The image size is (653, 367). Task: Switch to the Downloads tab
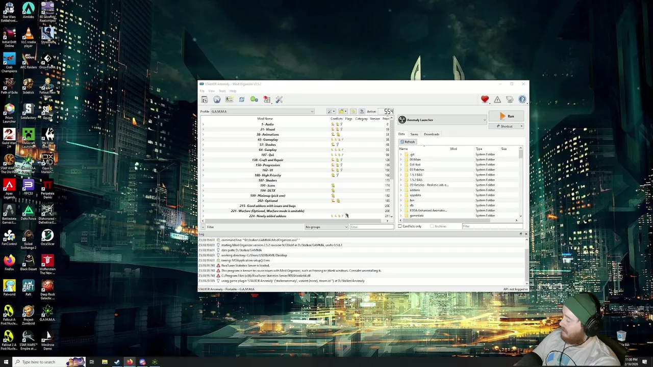tap(431, 134)
